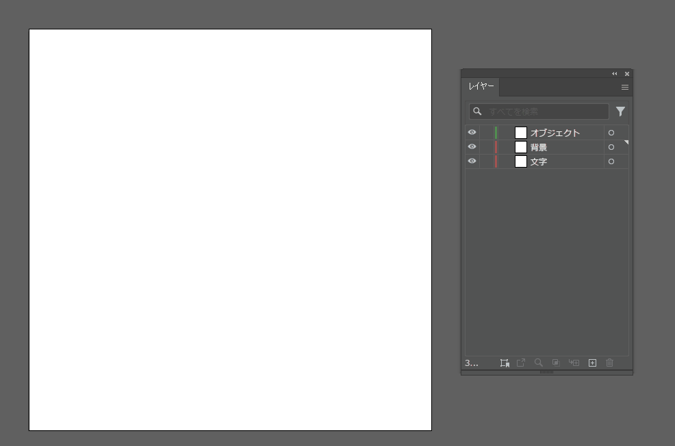
Task: Click the Delete Selection trash icon
Action: point(609,363)
